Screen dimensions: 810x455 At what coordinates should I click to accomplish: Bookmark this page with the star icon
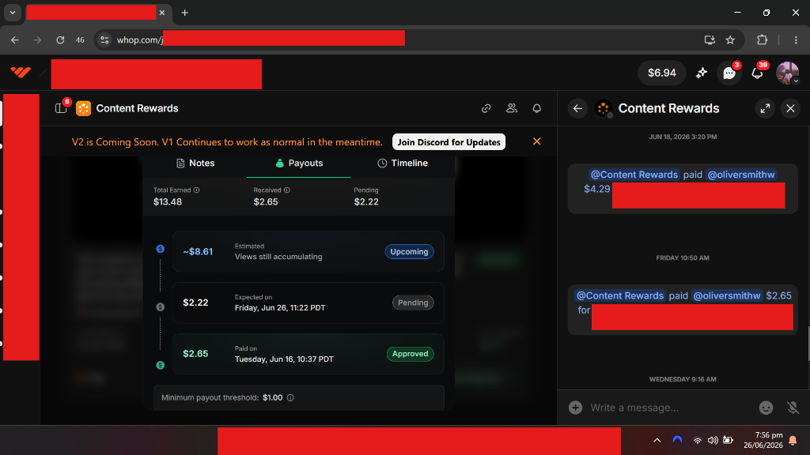coord(730,39)
